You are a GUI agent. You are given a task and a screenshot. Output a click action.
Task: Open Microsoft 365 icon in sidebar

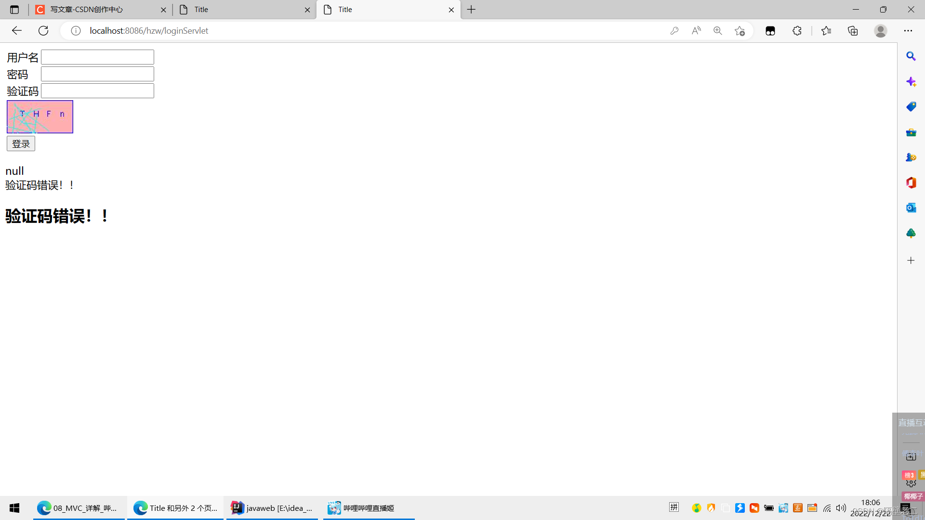[911, 182]
